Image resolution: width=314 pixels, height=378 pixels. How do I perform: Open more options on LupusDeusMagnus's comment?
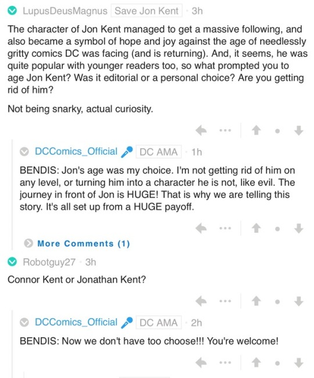225,130
